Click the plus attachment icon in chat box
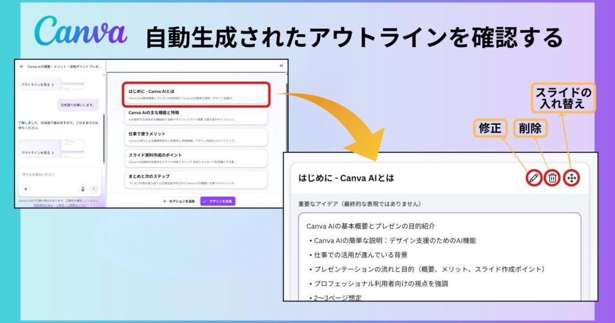The image size is (615, 323). (x=26, y=189)
